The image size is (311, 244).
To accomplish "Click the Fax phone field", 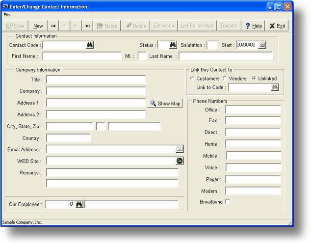I will coord(253,120).
